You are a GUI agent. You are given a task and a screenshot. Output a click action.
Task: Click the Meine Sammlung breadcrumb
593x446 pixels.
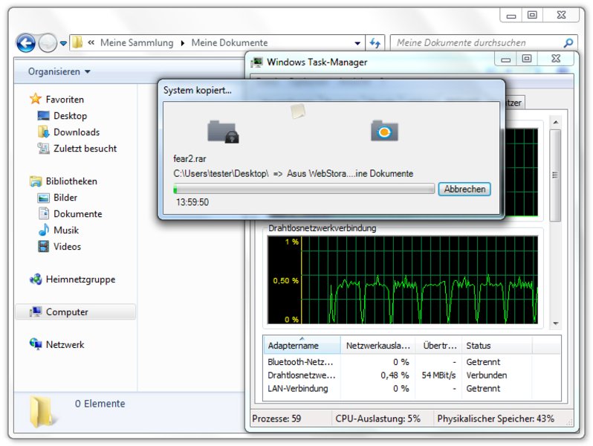[137, 43]
